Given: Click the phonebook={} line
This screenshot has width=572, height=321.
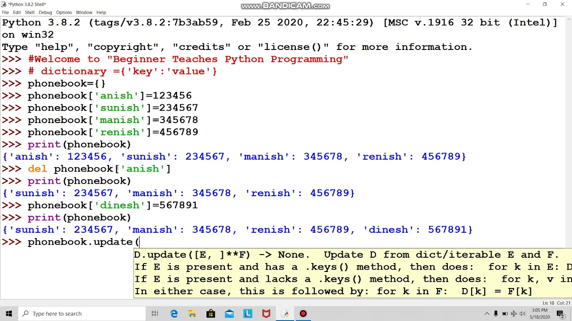Looking at the screenshot, I should [x=67, y=83].
